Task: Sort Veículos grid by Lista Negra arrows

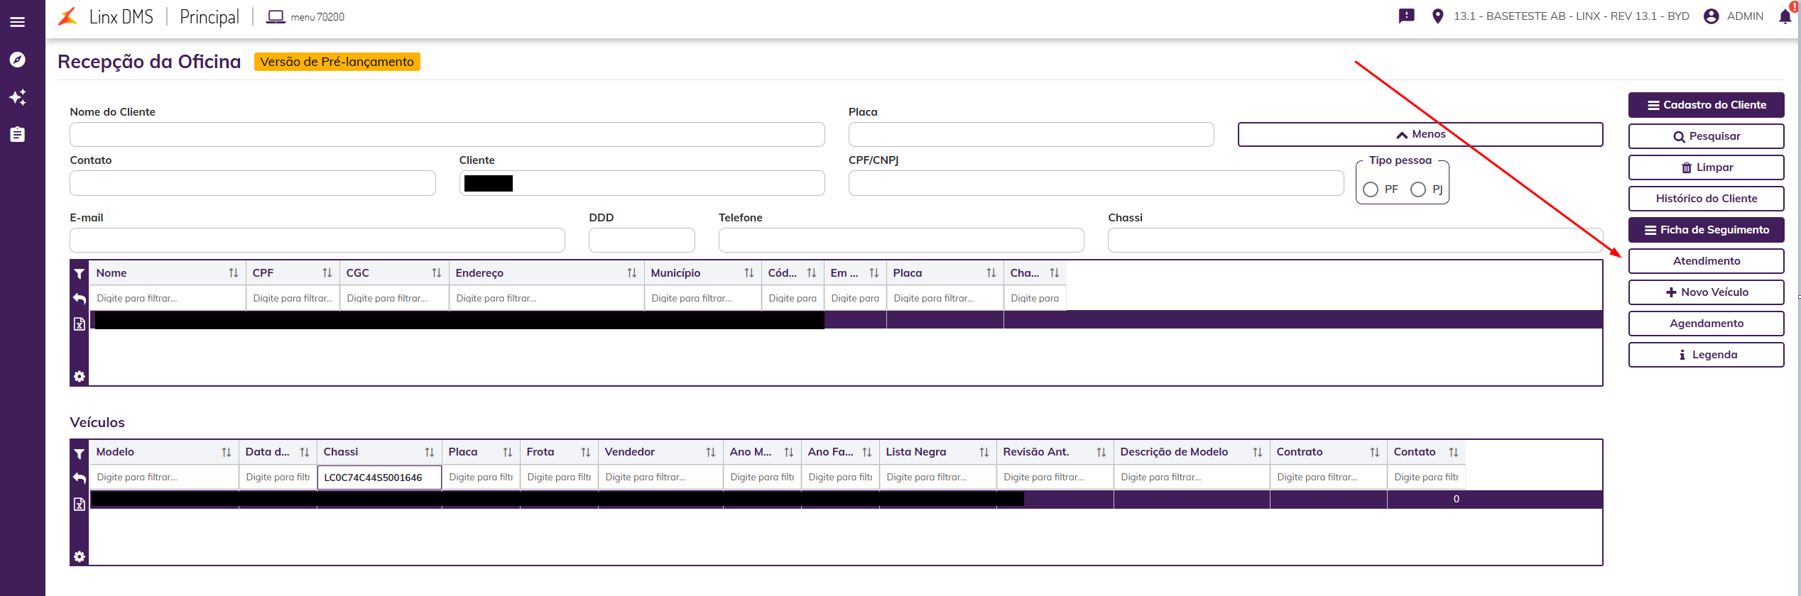Action: coord(984,452)
